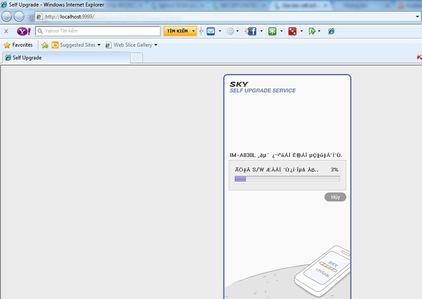The width and height of the screenshot is (422, 299).
Task: Click the Yahoo! logo in toolbar
Action: [23, 31]
